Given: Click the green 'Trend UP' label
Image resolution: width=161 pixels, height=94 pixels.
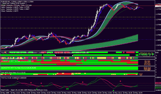Looking at the screenshot, I should pos(146,54).
